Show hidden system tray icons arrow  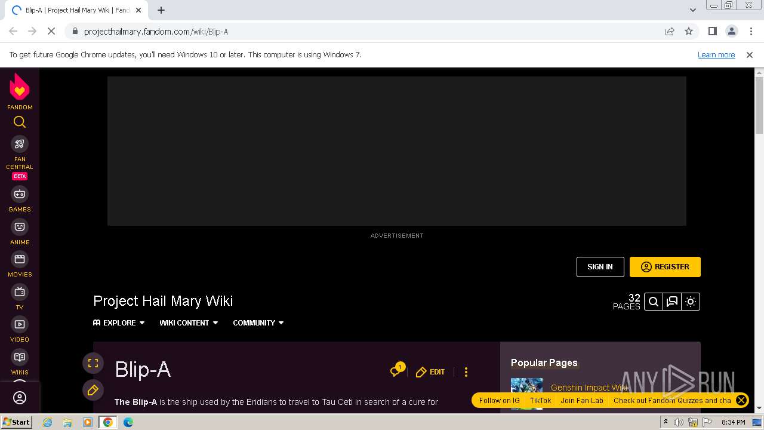[666, 422]
